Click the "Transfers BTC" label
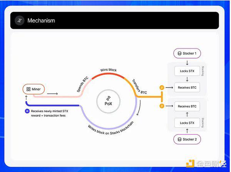Screen dimensions: 231x172 click(x=139, y=87)
